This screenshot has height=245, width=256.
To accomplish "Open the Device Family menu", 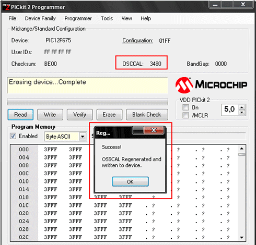I will pyautogui.click(x=40, y=18).
